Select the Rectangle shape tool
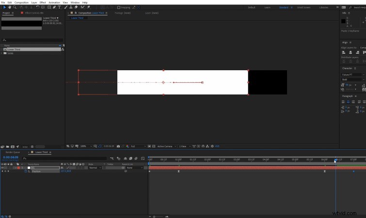The image size is (366, 218). point(49,7)
